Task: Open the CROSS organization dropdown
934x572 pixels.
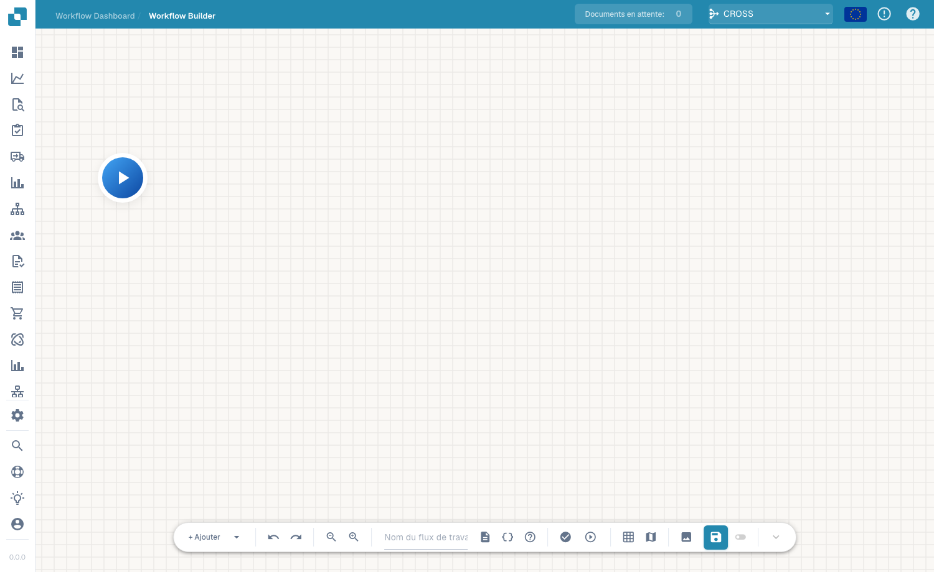Action: [x=770, y=14]
